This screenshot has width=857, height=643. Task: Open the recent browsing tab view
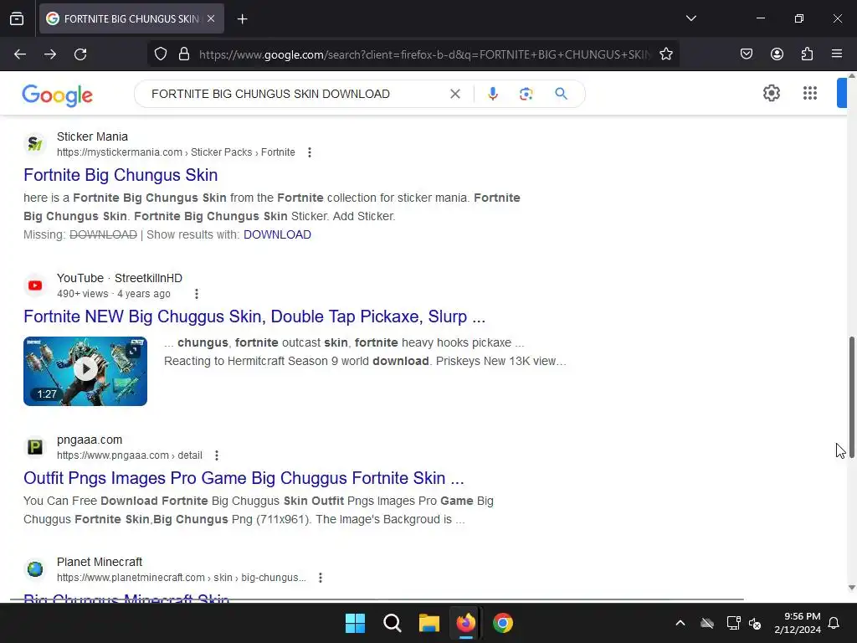17,18
